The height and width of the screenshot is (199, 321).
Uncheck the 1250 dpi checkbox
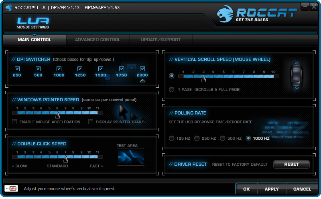pos(80,69)
